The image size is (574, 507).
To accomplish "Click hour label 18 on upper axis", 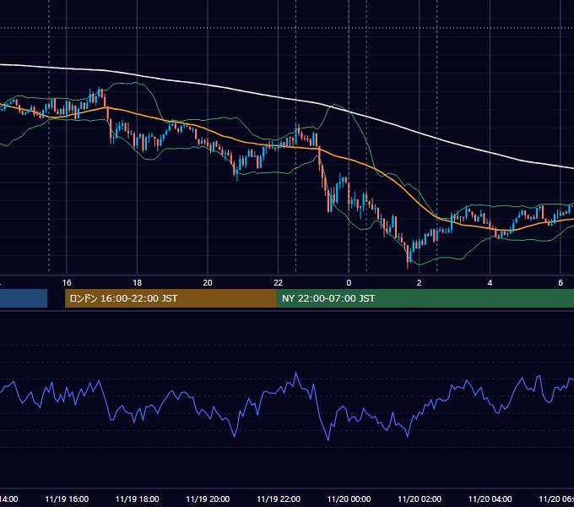I will [x=138, y=283].
